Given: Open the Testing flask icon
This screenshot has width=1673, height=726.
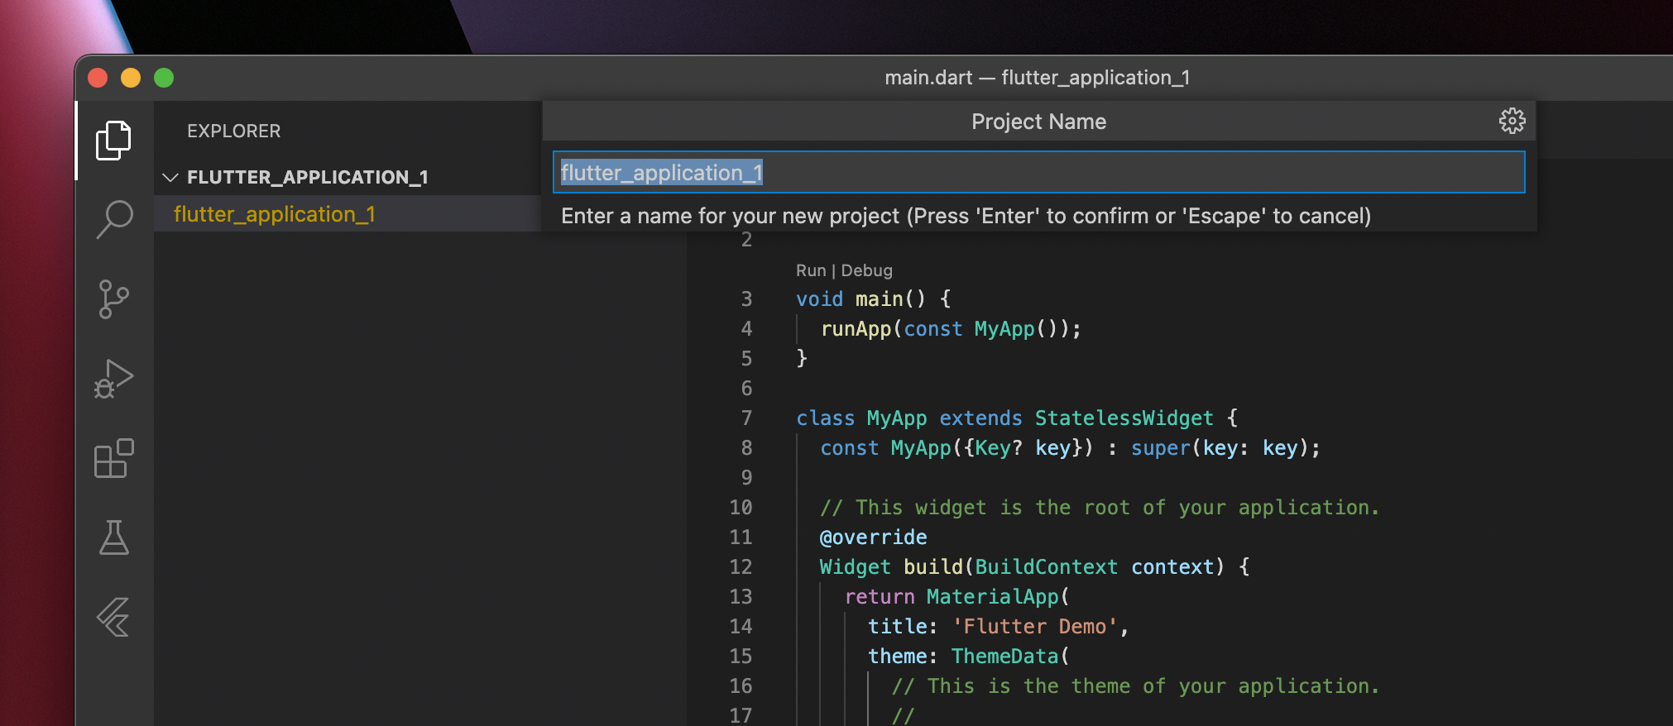Looking at the screenshot, I should 113,537.
